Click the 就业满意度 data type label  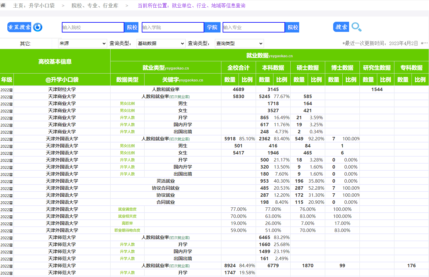127,209
